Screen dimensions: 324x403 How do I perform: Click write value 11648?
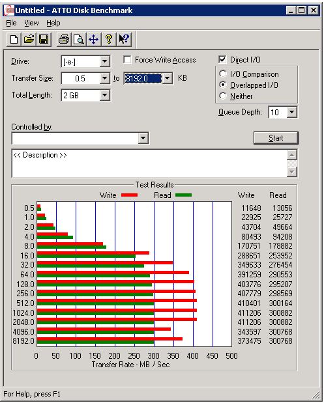click(251, 208)
